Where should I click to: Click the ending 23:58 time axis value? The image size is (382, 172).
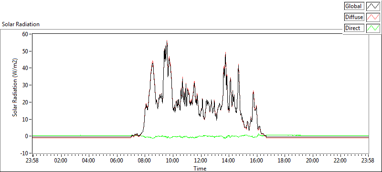pyautogui.click(x=368, y=161)
